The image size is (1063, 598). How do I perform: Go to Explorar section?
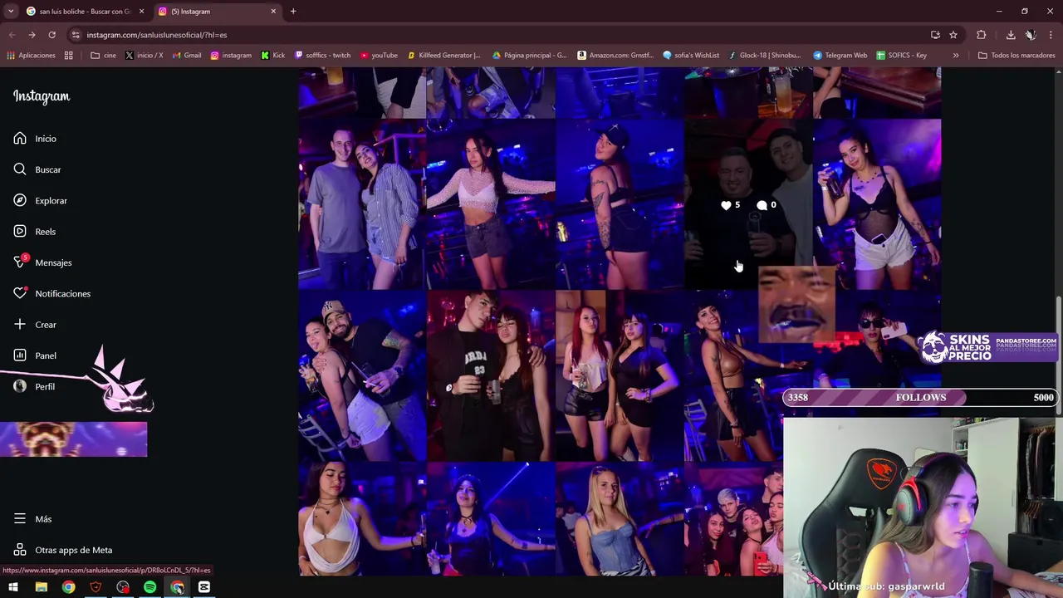pyautogui.click(x=40, y=200)
